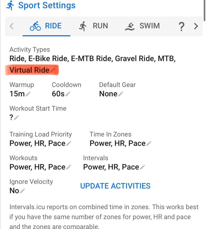Click the running figure Sport Settings icon
This screenshot has width=207, height=229.
[x=10, y=5]
